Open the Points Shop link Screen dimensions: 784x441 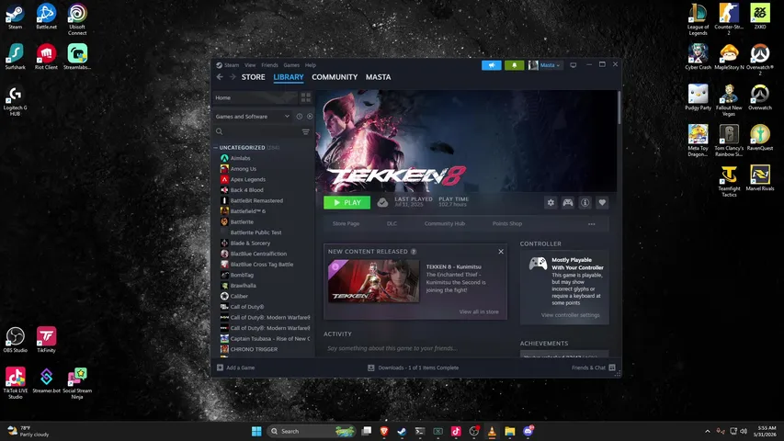(x=507, y=223)
